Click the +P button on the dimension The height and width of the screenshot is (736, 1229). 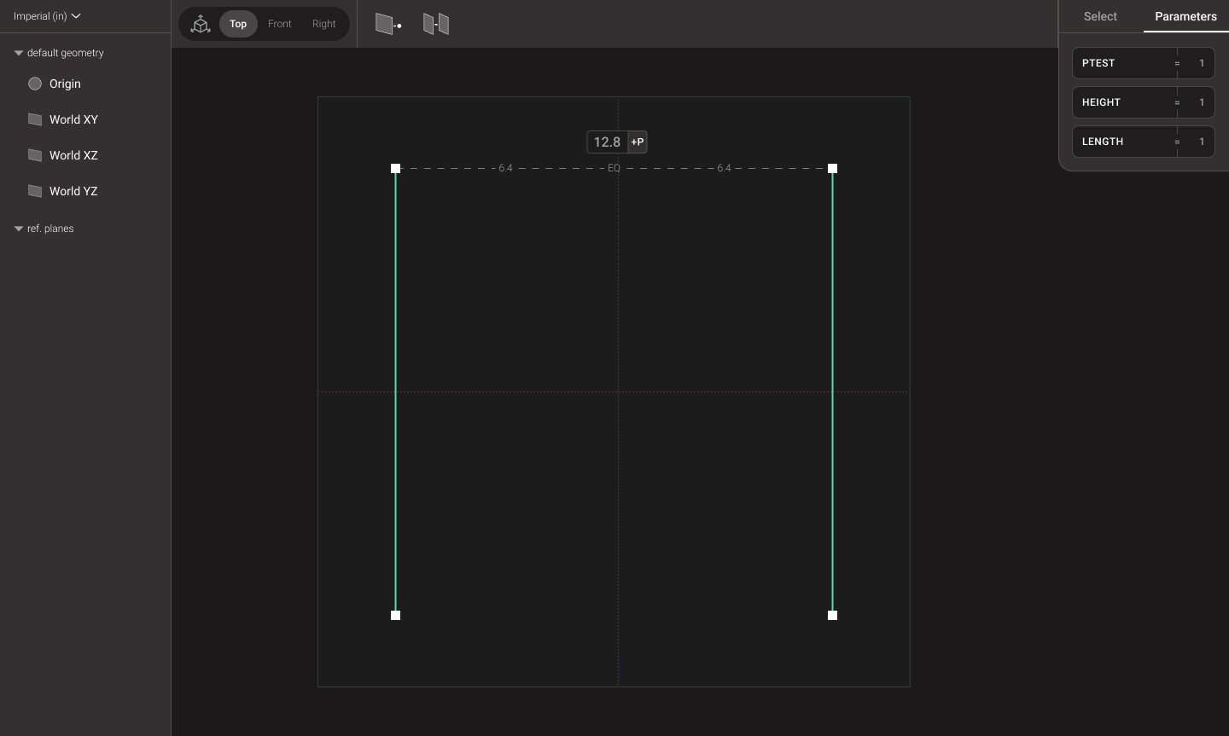(637, 142)
